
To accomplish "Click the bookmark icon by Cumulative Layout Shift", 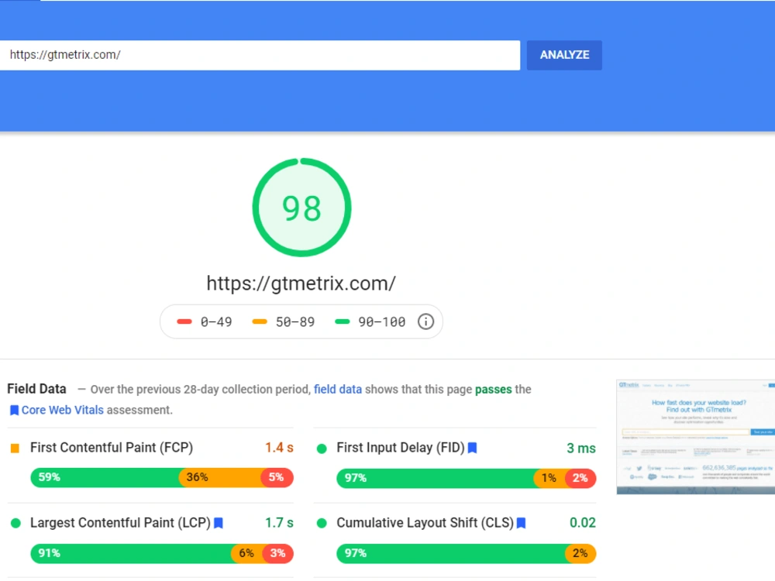I will (x=521, y=523).
